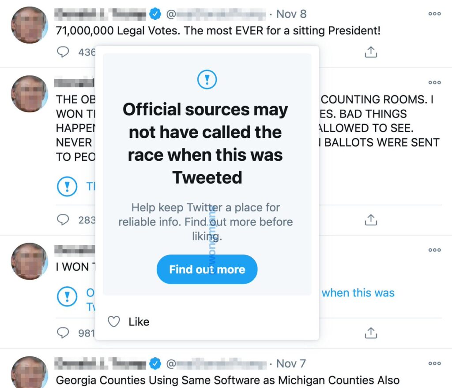The height and width of the screenshot is (388, 452).
Task: Share the I WON tweet
Action: point(371,333)
